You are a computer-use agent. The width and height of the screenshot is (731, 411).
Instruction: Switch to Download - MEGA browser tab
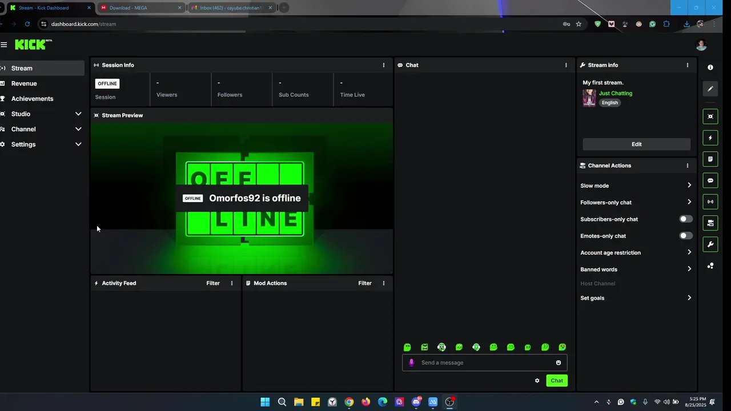[141, 8]
